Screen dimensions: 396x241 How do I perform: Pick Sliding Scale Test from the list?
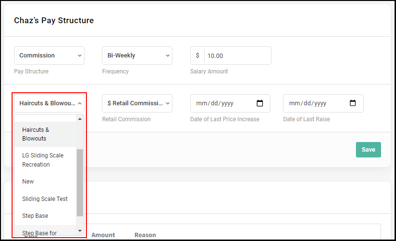point(45,199)
